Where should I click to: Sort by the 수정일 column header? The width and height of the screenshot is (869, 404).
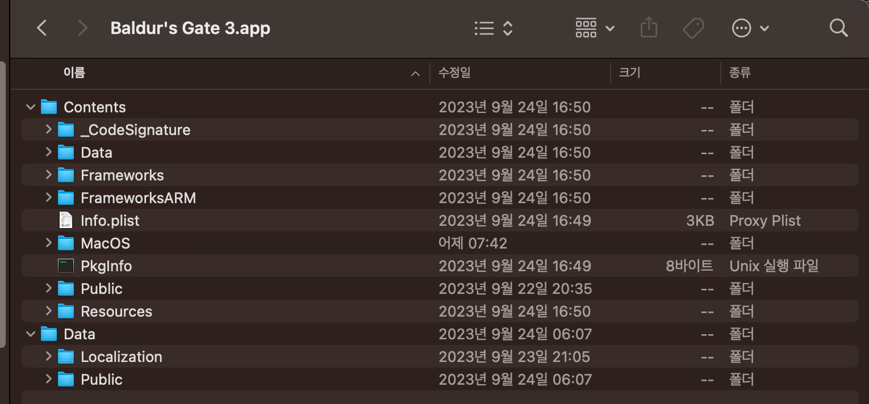(454, 73)
